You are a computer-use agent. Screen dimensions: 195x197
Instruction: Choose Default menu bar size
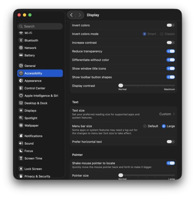tap(145, 126)
